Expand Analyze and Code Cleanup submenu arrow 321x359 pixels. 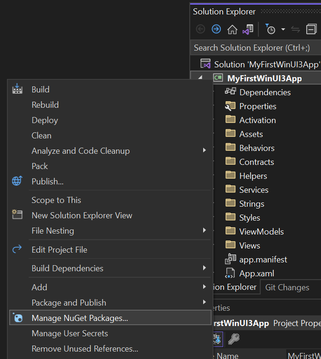point(205,150)
